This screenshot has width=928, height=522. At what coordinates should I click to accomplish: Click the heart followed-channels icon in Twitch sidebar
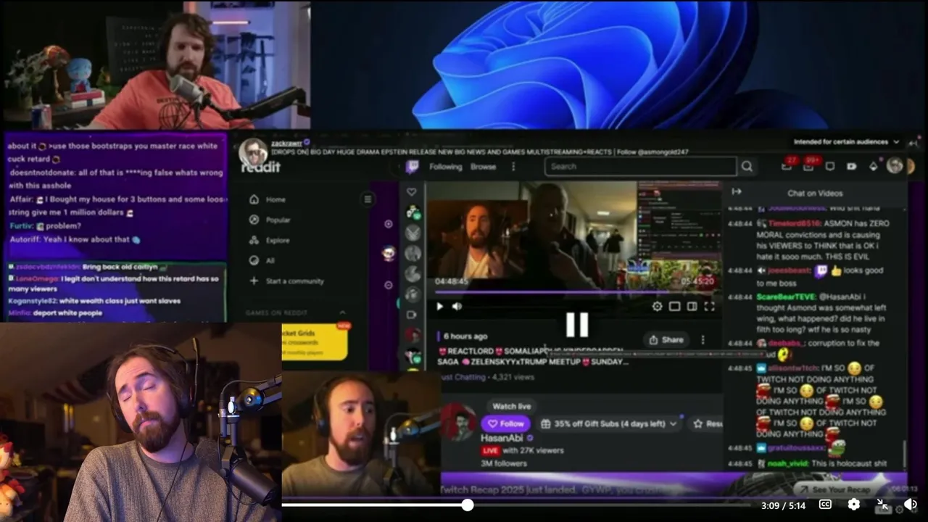pyautogui.click(x=412, y=192)
